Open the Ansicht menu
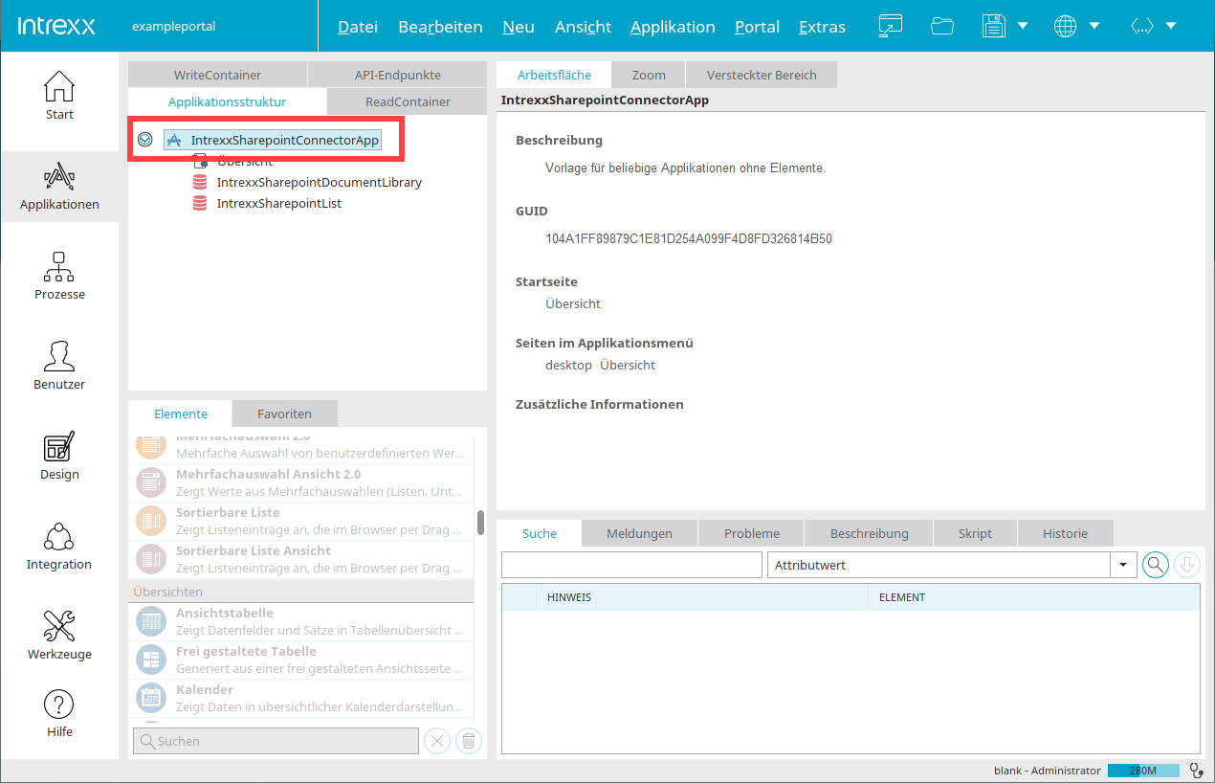1215x783 pixels. [583, 27]
